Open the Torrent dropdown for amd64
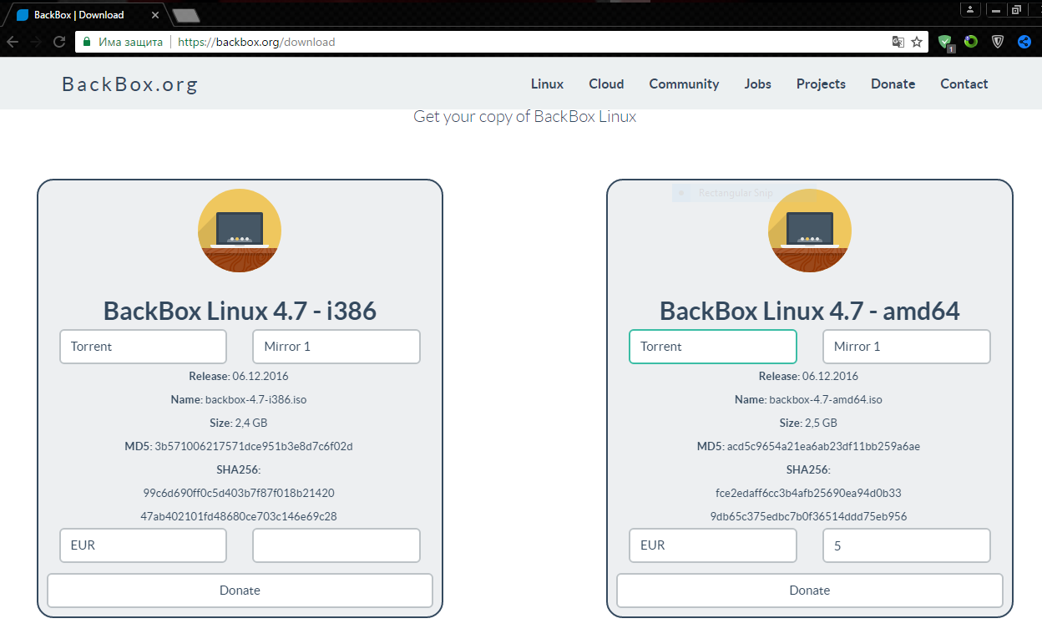 713,347
